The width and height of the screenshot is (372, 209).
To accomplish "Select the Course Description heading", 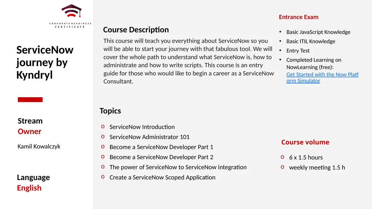I will click(136, 30).
